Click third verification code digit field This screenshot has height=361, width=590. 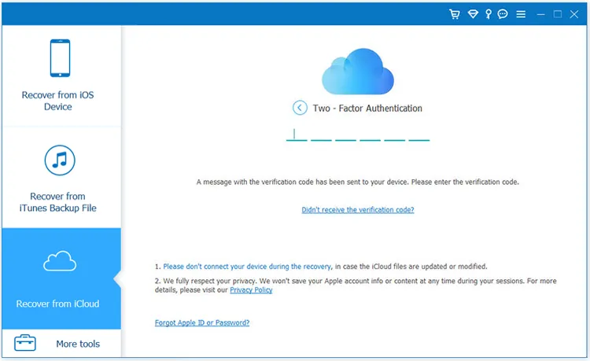click(346, 134)
